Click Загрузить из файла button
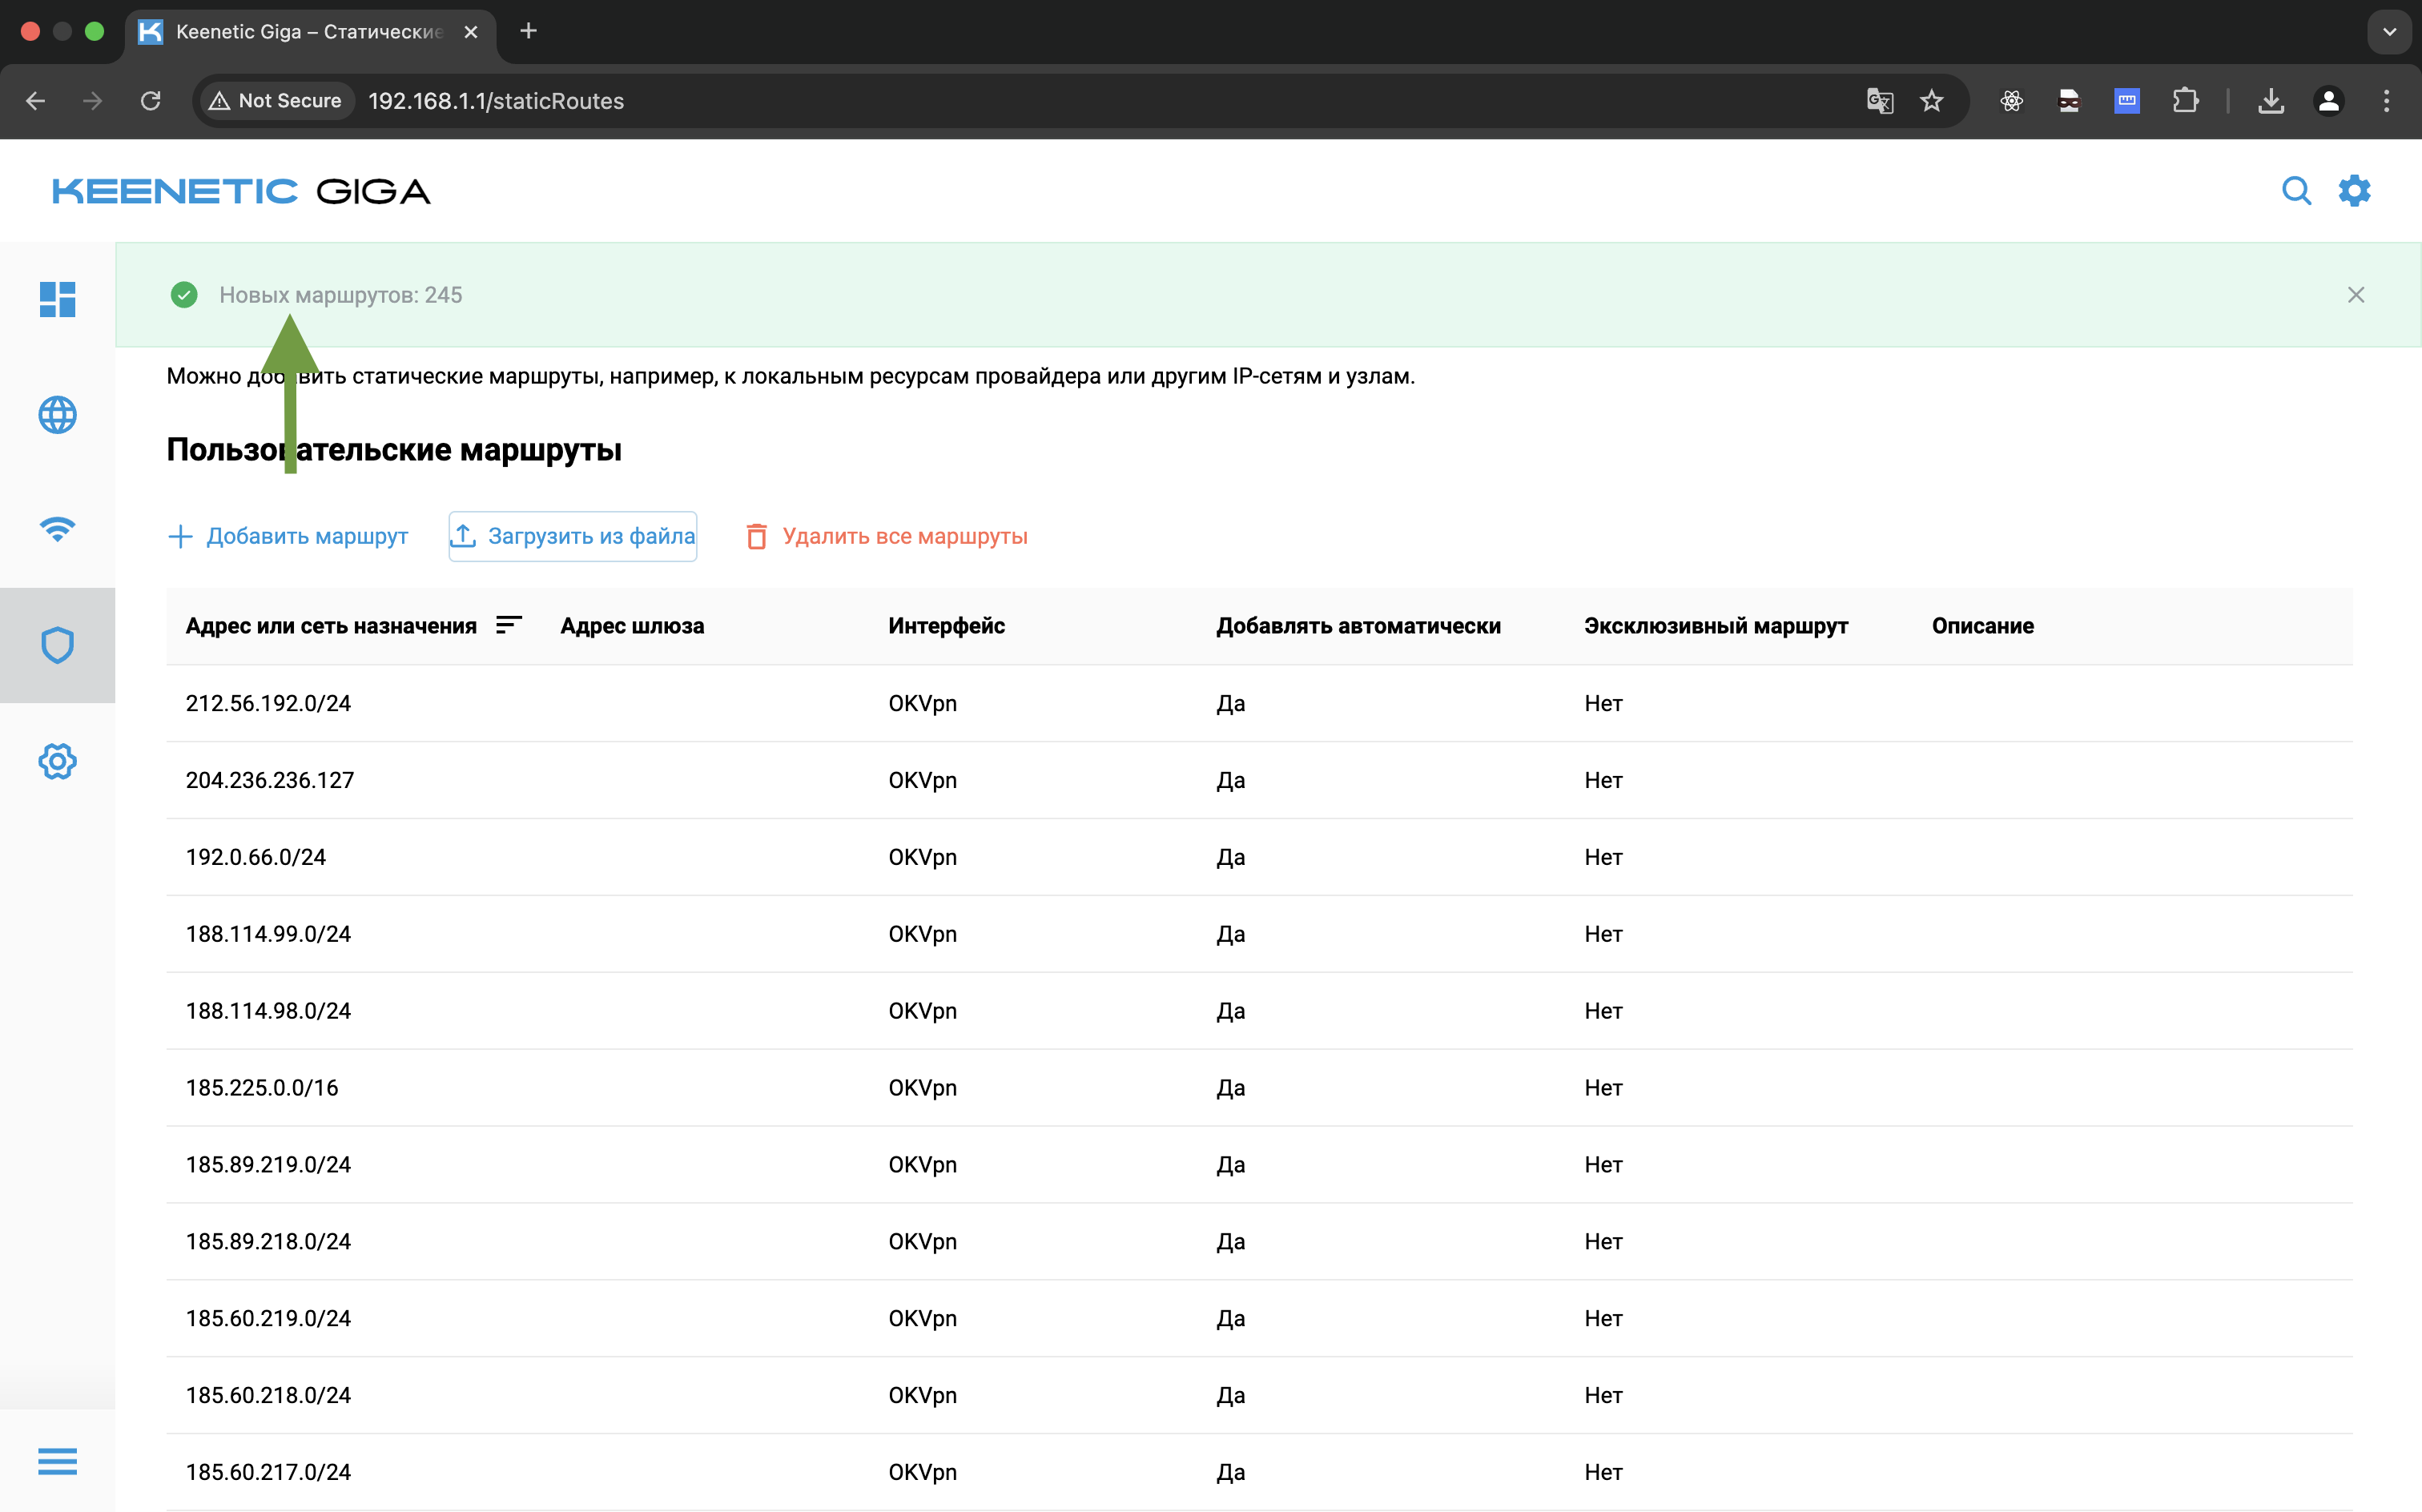The image size is (2422, 1512). click(x=573, y=537)
